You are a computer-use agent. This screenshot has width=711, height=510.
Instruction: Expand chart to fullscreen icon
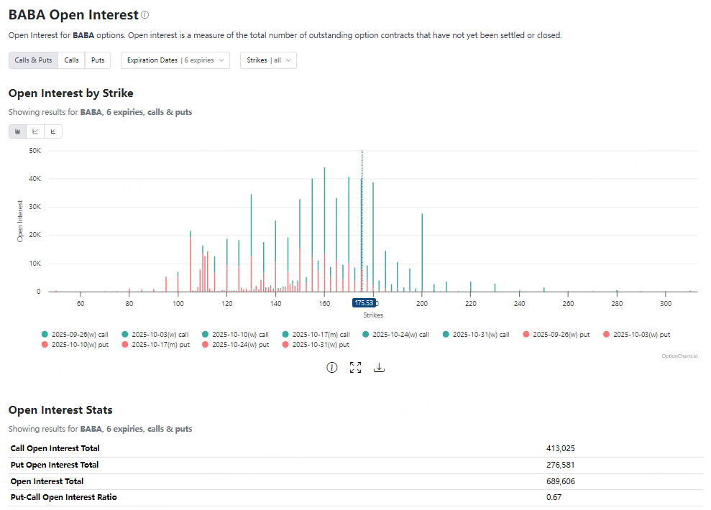coord(355,367)
